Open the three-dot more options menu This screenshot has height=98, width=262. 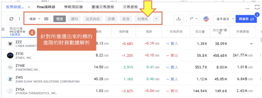tap(19, 19)
